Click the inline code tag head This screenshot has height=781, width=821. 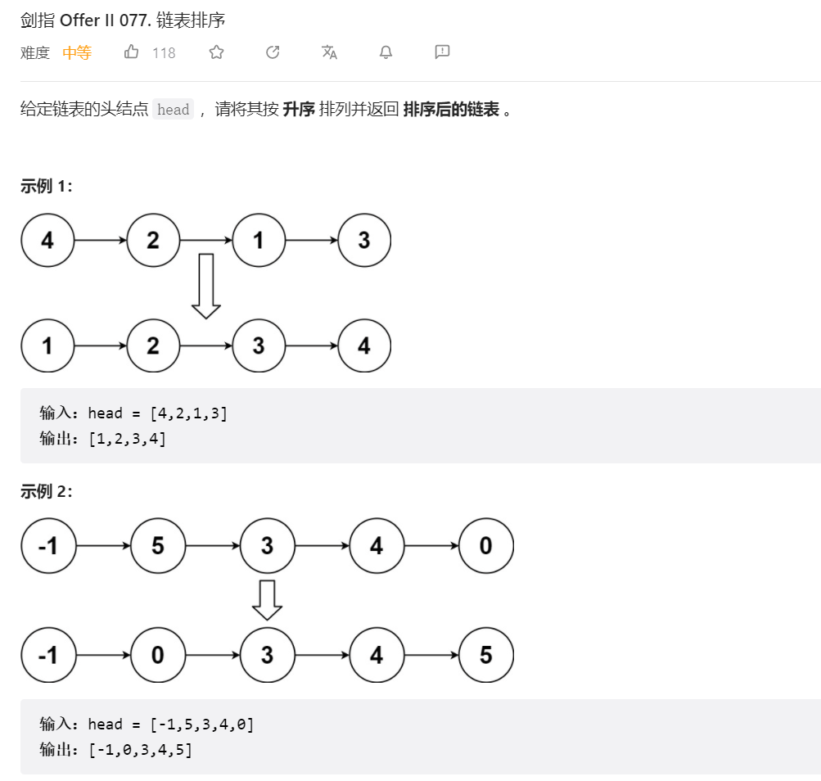(173, 110)
